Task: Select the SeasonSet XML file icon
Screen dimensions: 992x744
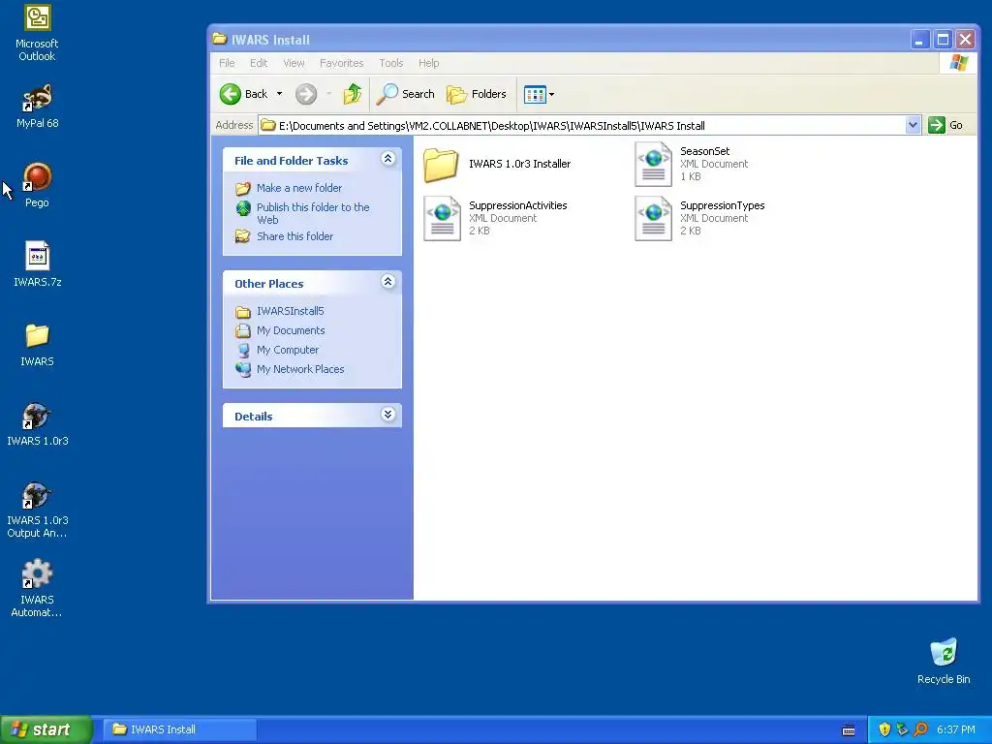Action: [x=653, y=164]
